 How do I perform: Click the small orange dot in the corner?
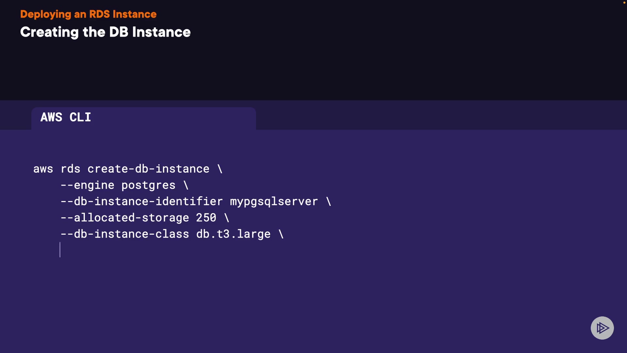pyautogui.click(x=624, y=3)
